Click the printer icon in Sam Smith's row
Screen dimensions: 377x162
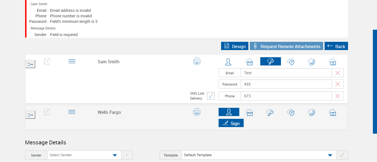pos(197,61)
